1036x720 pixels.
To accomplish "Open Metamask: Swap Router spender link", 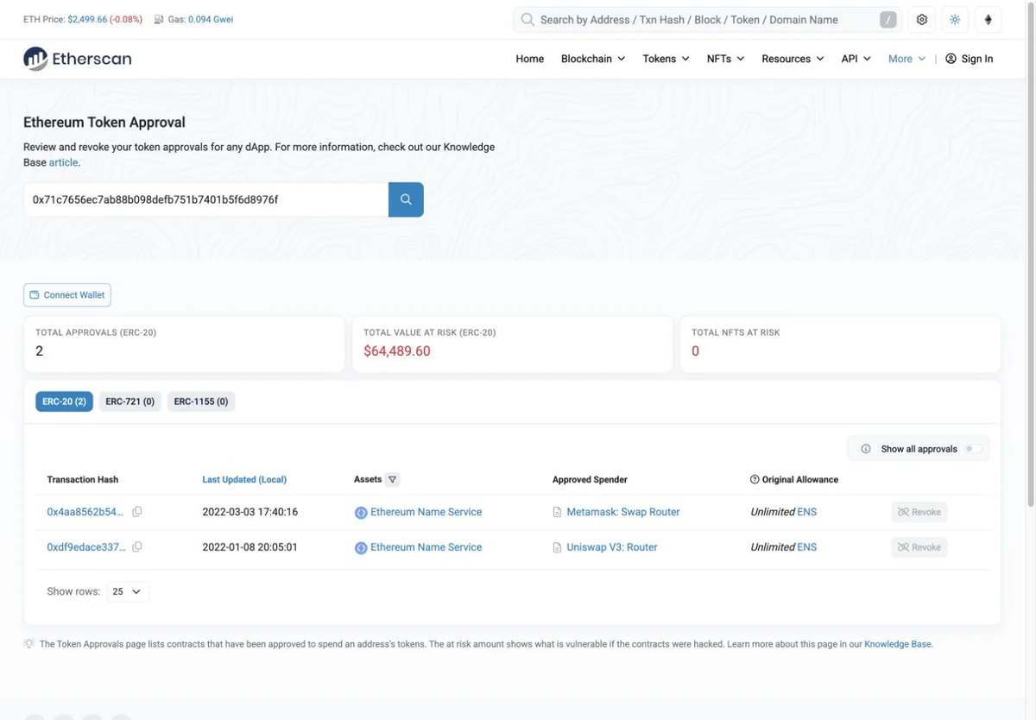I will click(x=623, y=512).
